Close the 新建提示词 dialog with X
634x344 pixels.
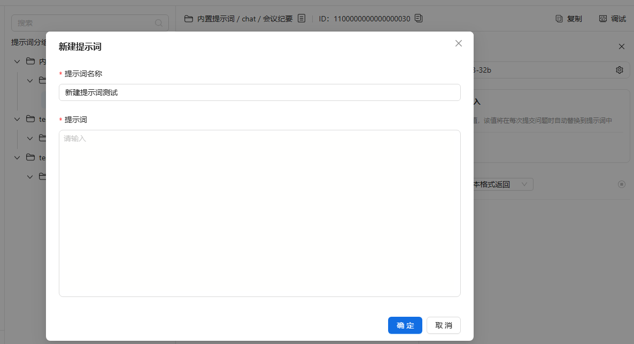(458, 43)
